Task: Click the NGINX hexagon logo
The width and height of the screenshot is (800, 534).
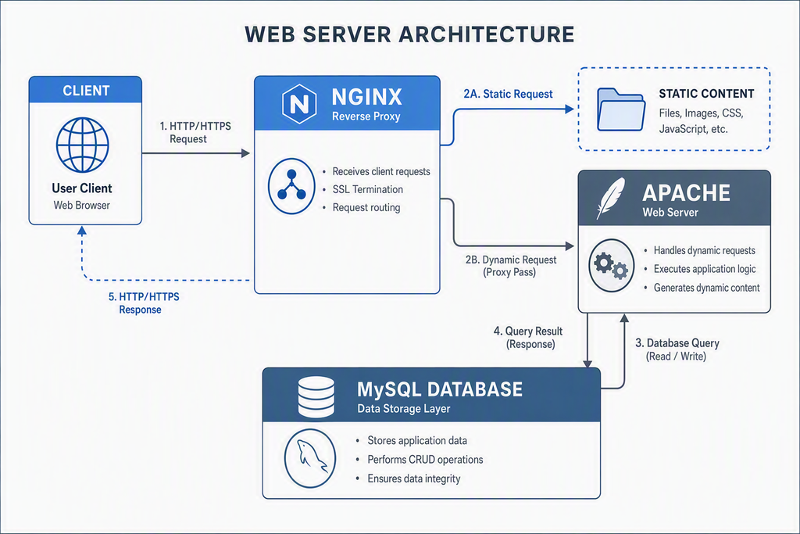Action: [299, 104]
